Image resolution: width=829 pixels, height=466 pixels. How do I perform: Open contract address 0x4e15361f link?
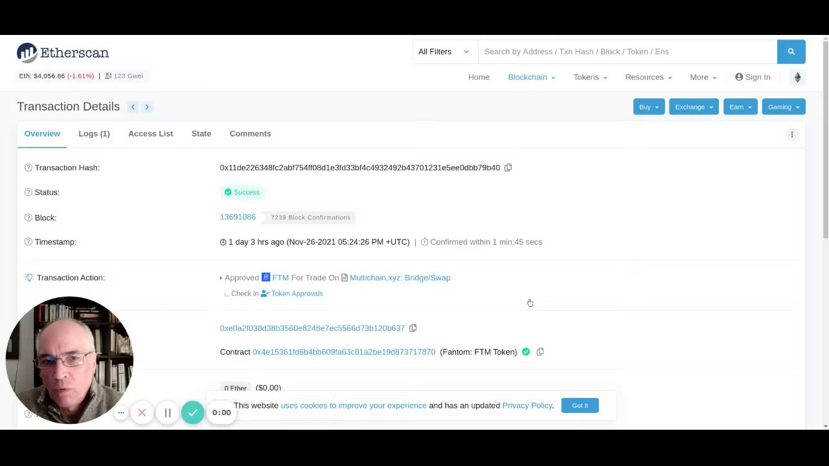(x=344, y=352)
